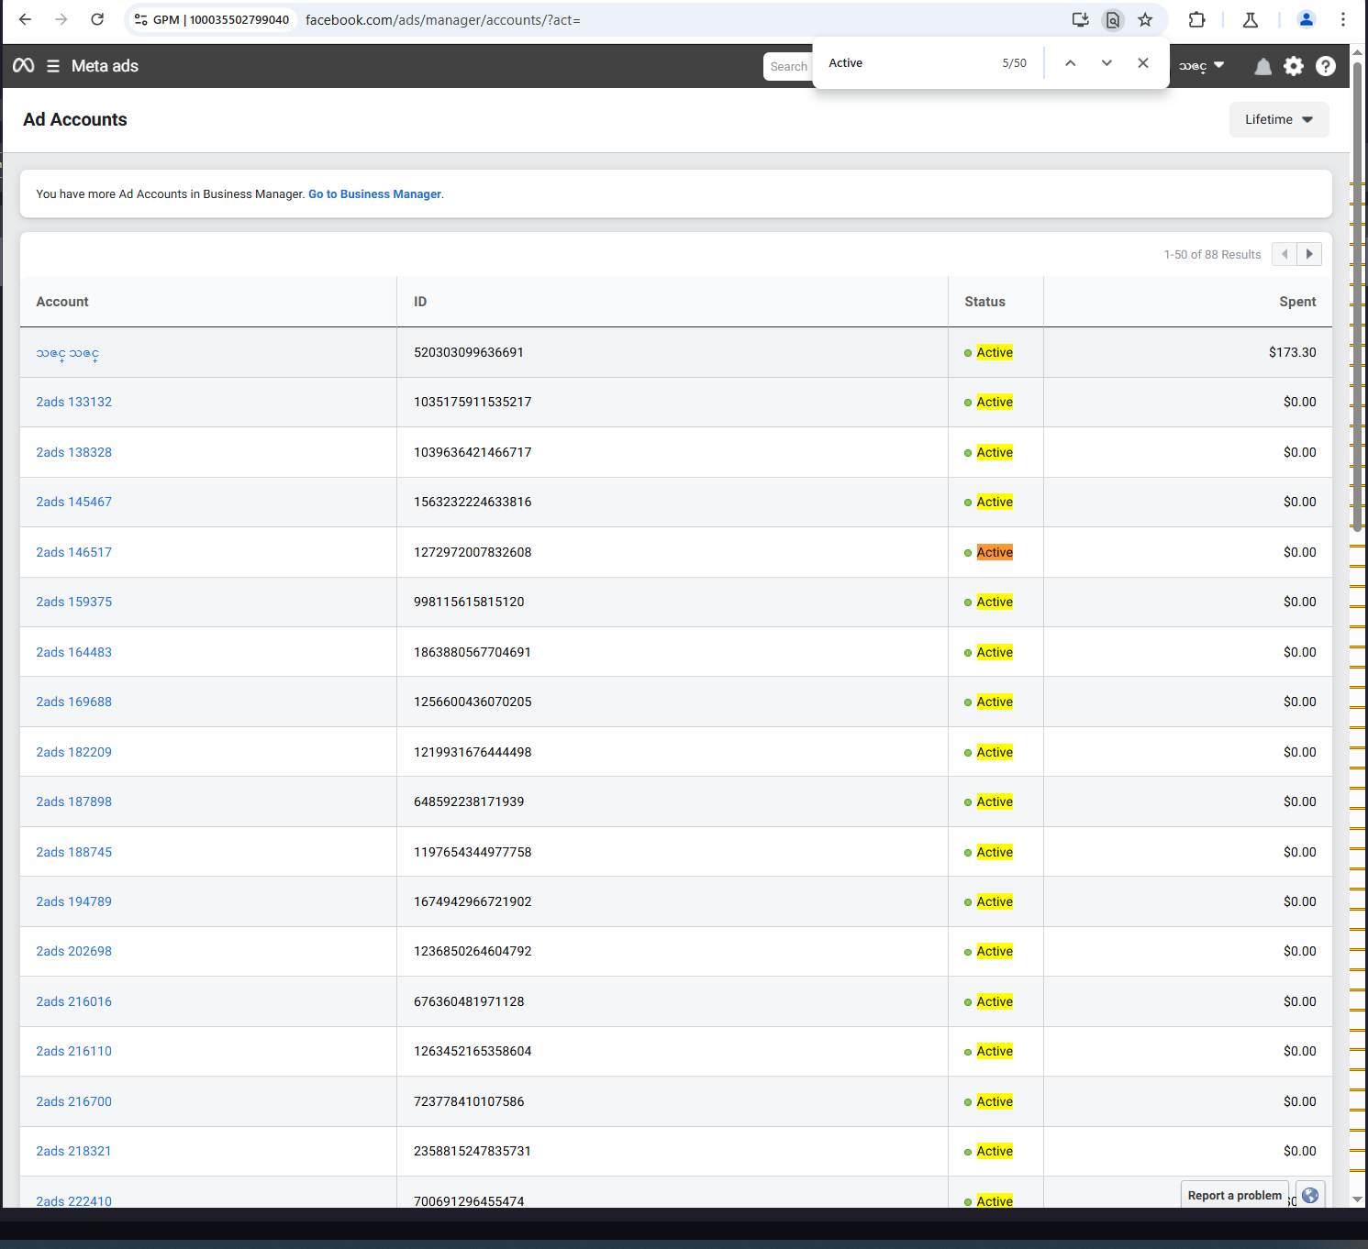Image resolution: width=1368 pixels, height=1249 pixels.
Task: Open the notifications bell
Action: pyautogui.click(x=1262, y=66)
